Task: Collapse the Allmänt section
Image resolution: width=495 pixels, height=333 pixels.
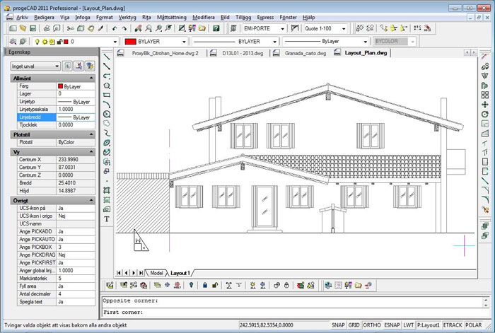Action: point(91,78)
